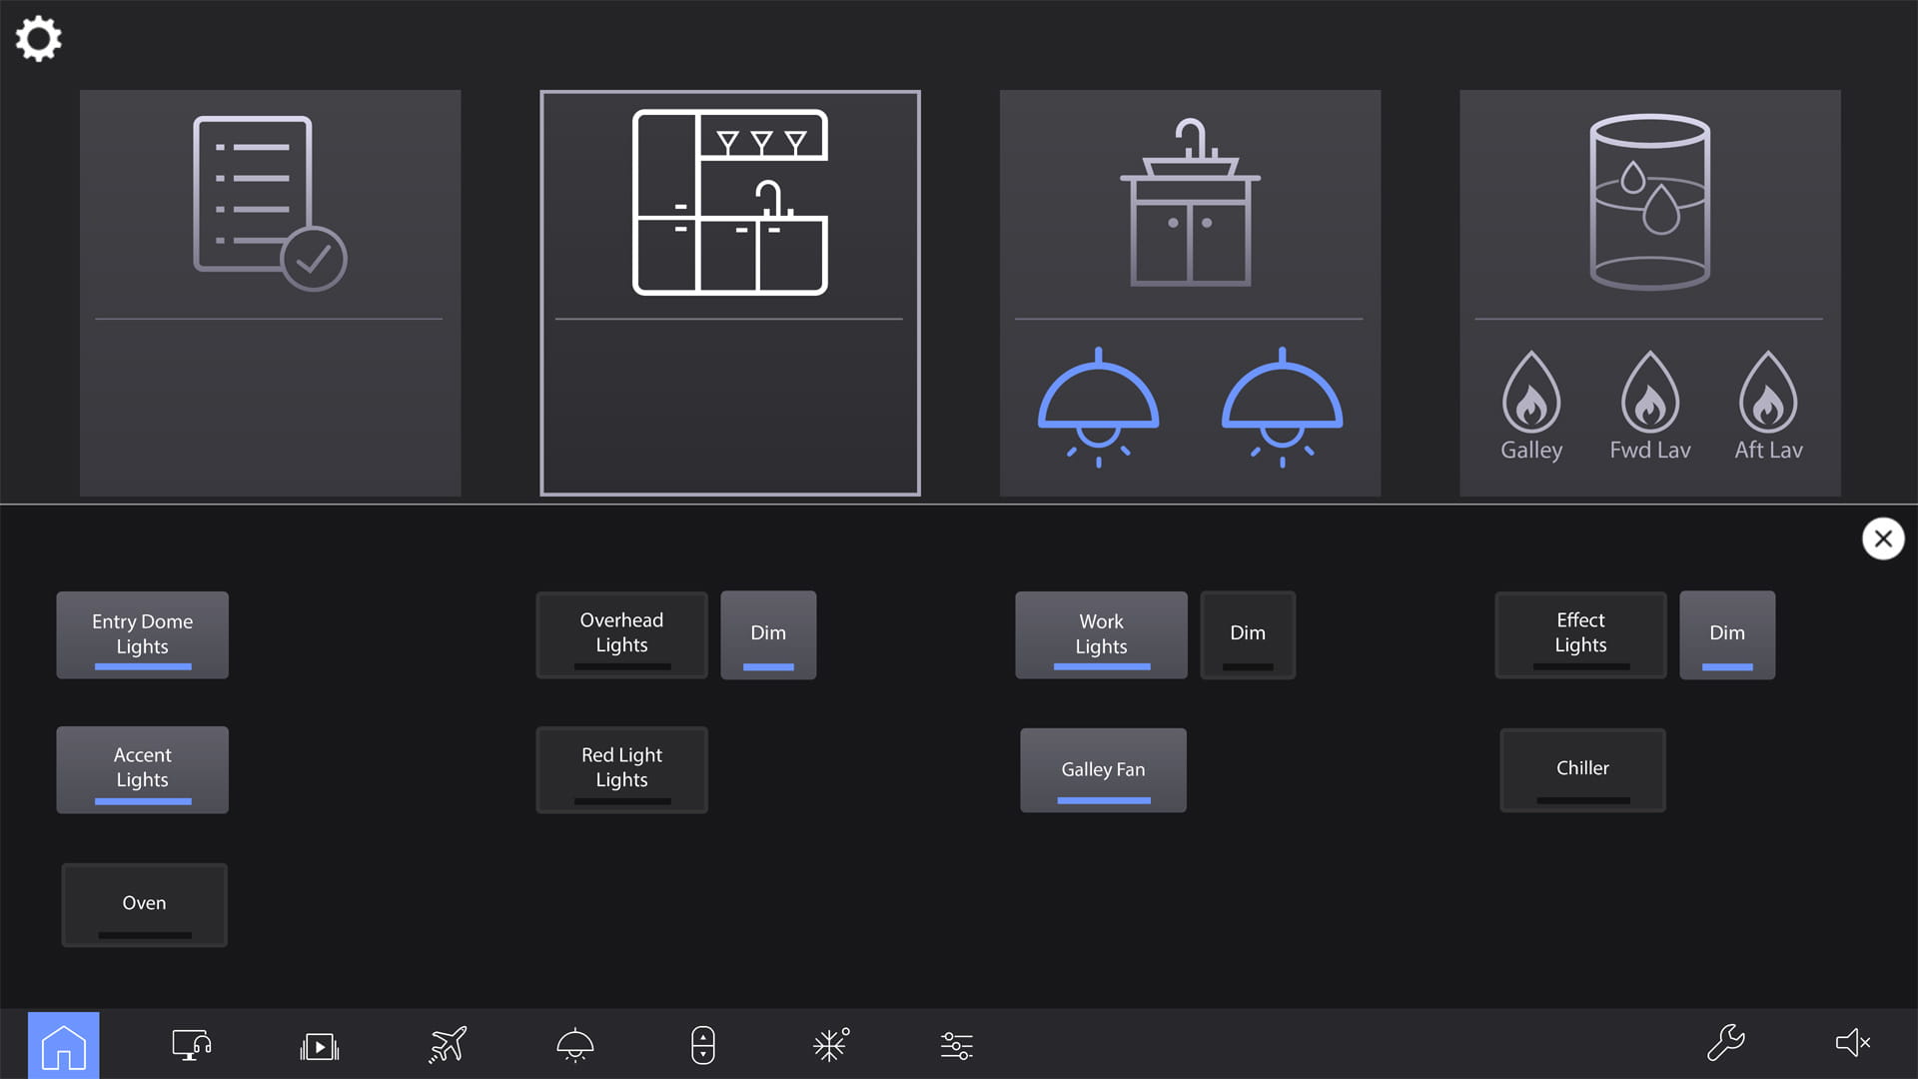Open the window shades control panel

coord(703,1045)
